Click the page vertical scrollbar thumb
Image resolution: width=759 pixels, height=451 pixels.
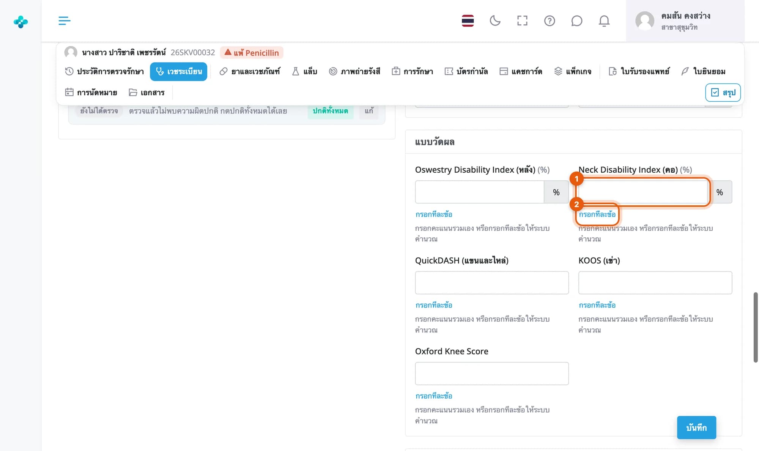[x=756, y=327]
